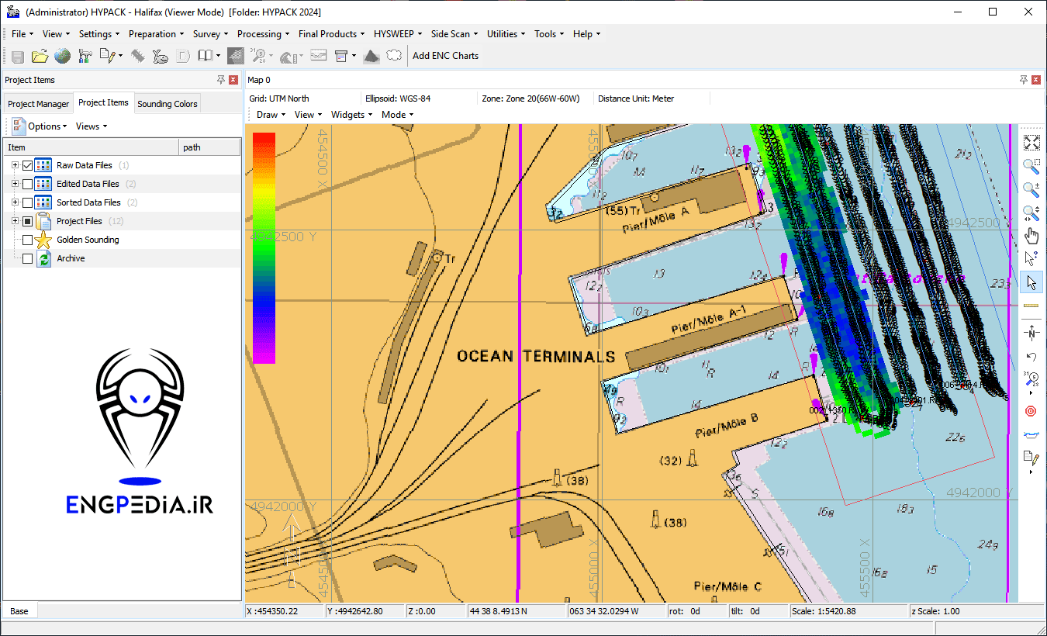
Task: Choose the yellow ruler measure tool
Action: tap(1031, 306)
